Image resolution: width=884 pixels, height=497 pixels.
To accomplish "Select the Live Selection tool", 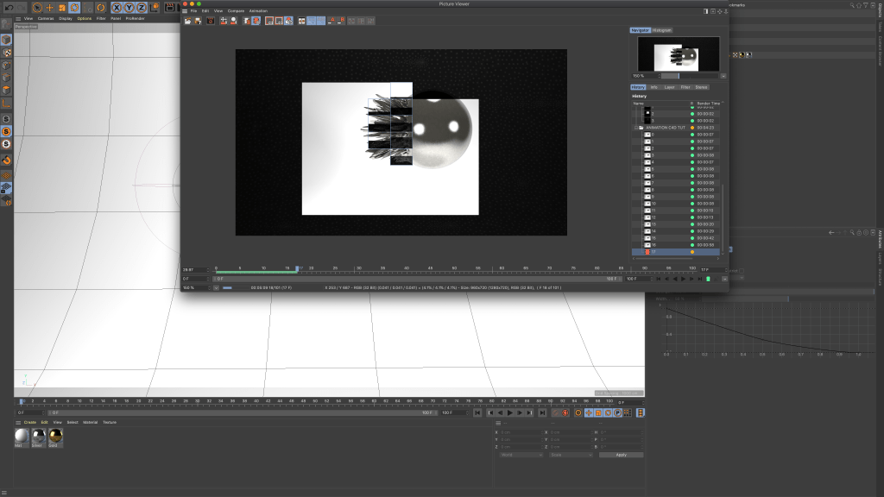I will pos(36,7).
